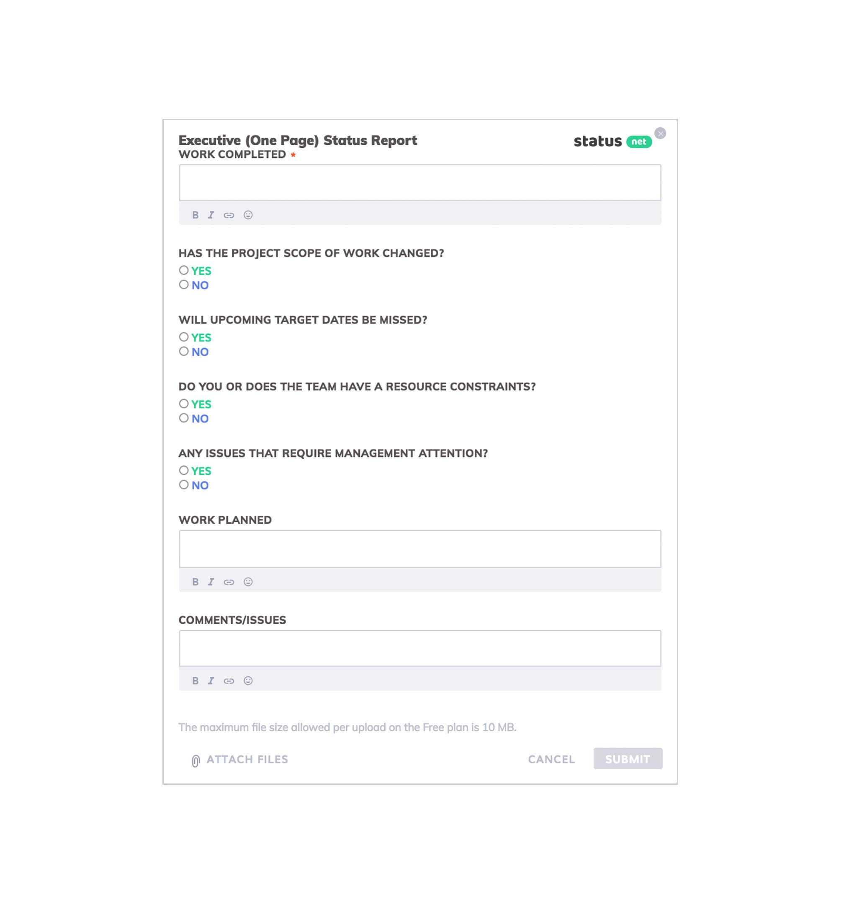
Task: Click the Emoji icon in Work Planned toolbar
Action: coord(247,582)
